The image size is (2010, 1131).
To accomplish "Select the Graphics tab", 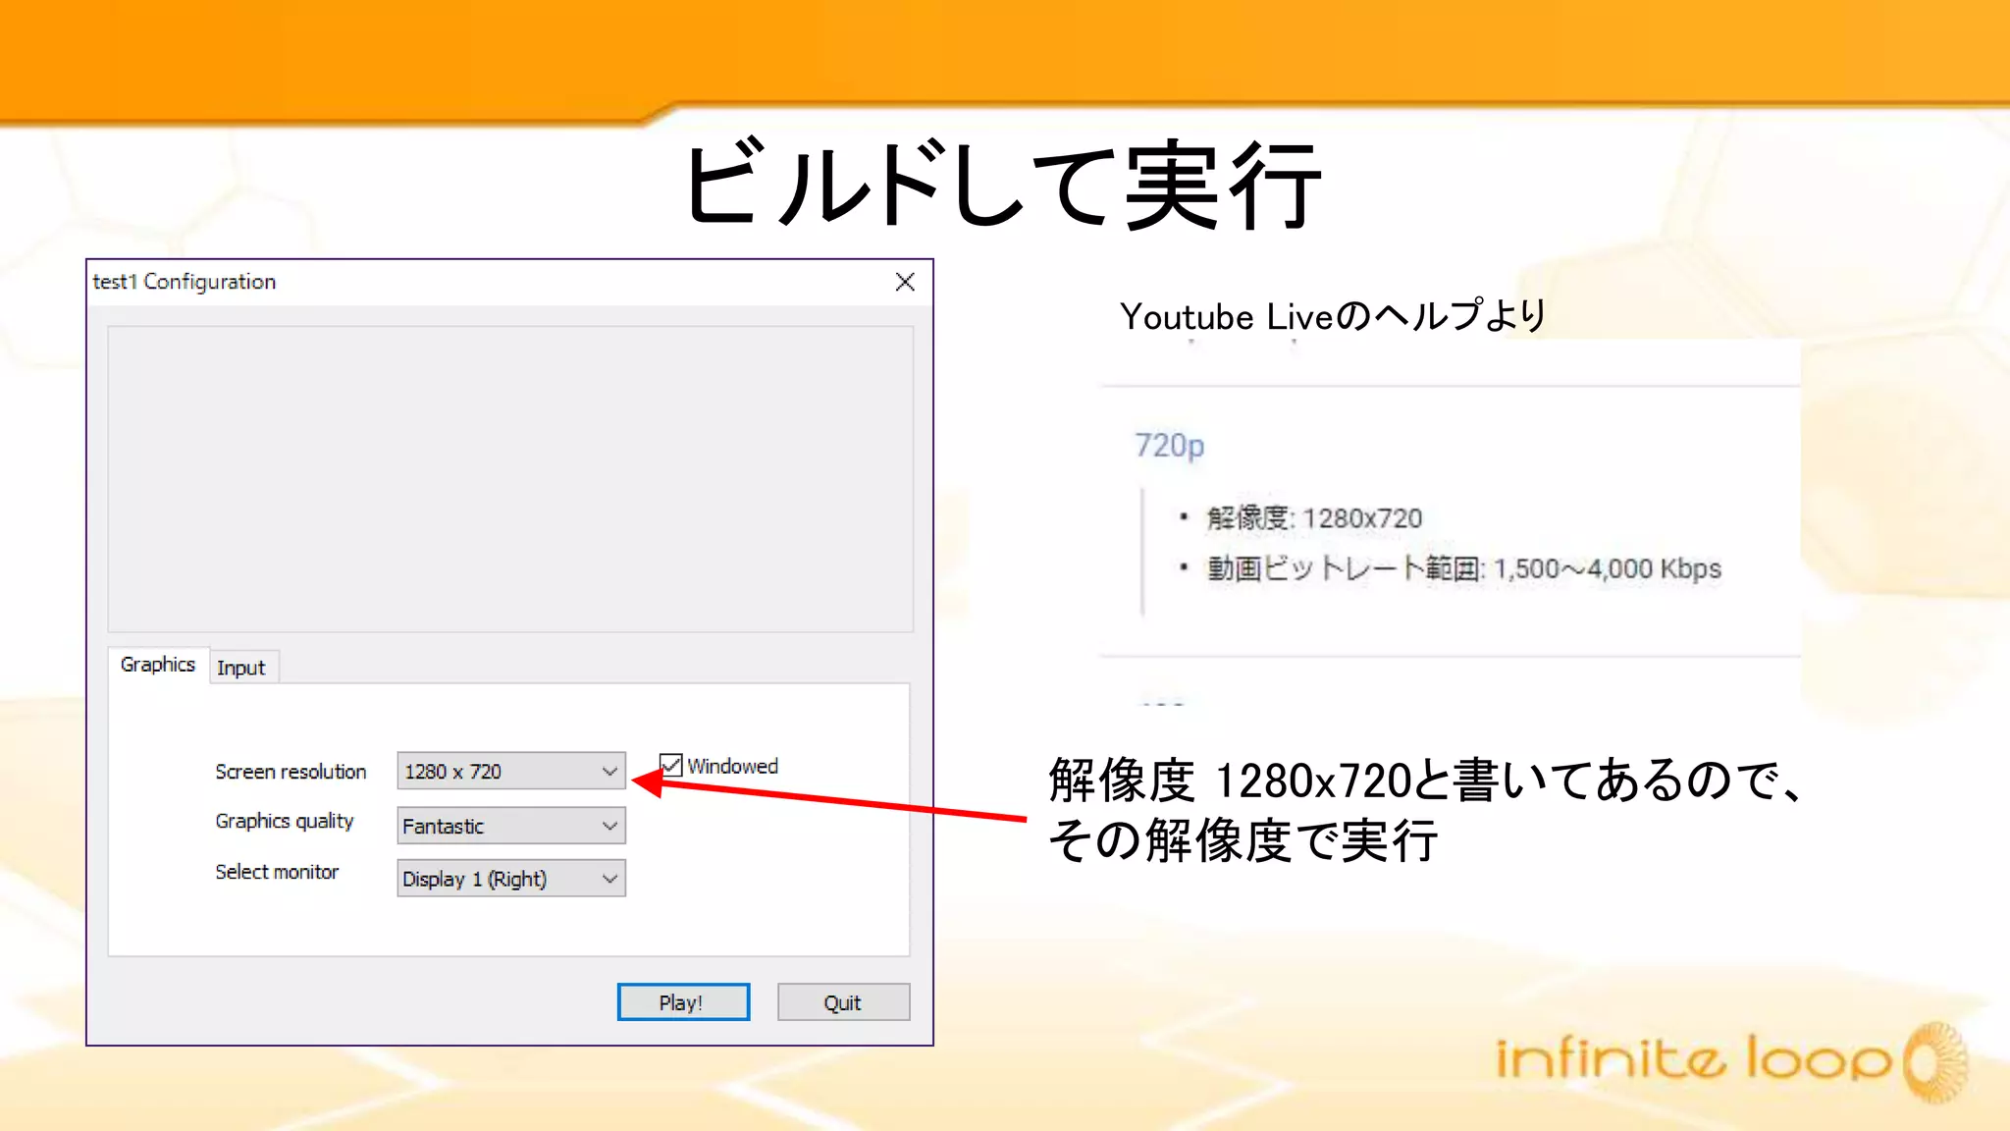I will coord(158,665).
